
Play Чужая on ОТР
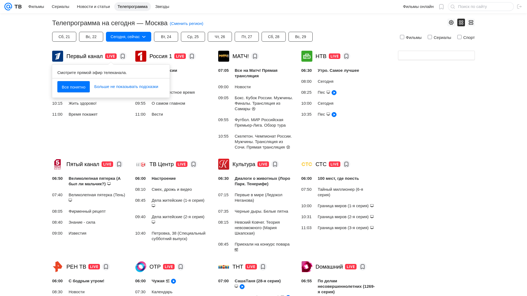tap(173, 281)
